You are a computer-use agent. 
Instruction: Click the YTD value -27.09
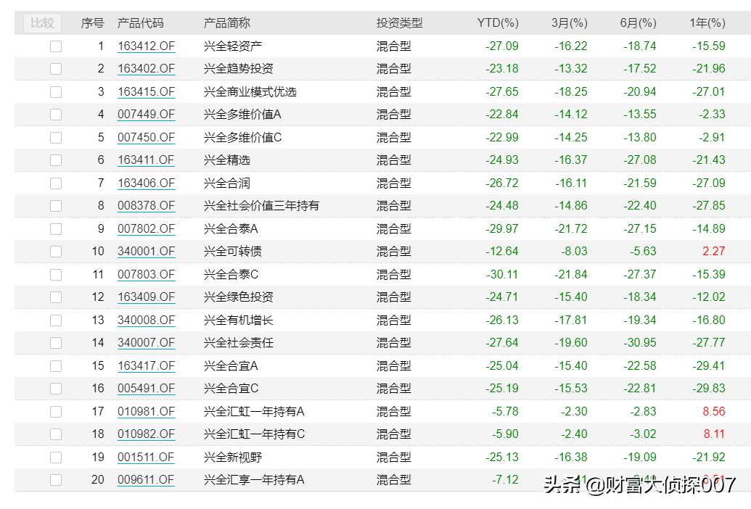point(502,46)
